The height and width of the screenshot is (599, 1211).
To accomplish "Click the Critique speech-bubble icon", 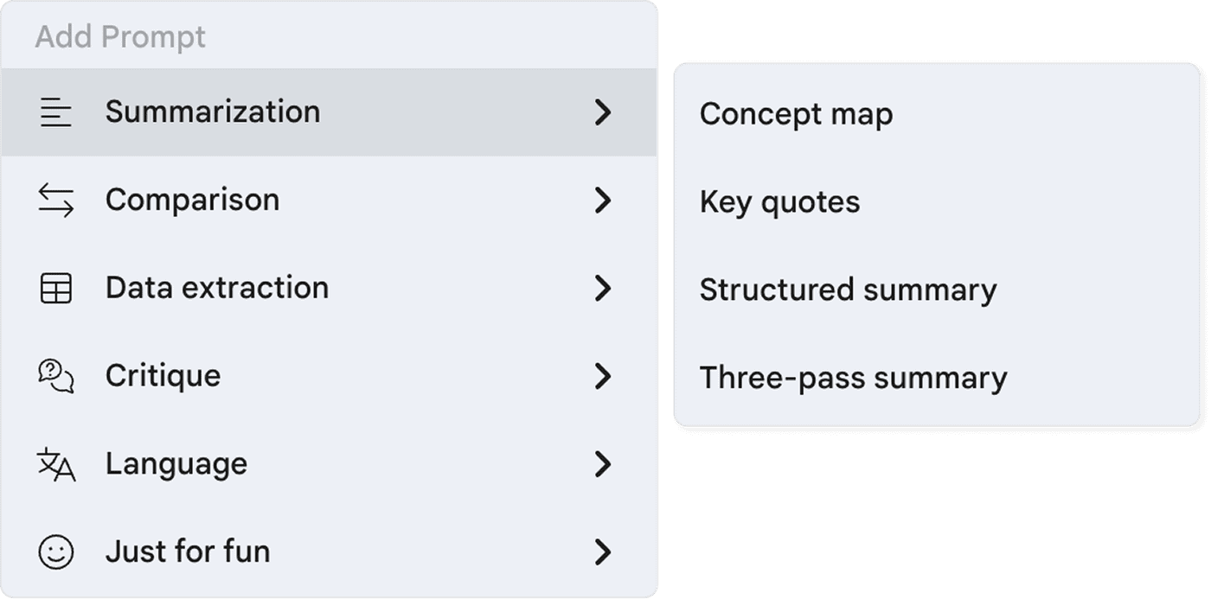I will (56, 376).
